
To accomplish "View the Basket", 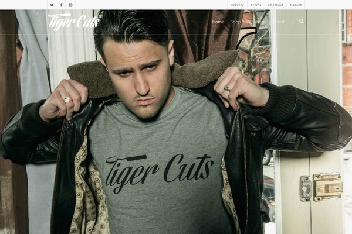I will [x=296, y=5].
